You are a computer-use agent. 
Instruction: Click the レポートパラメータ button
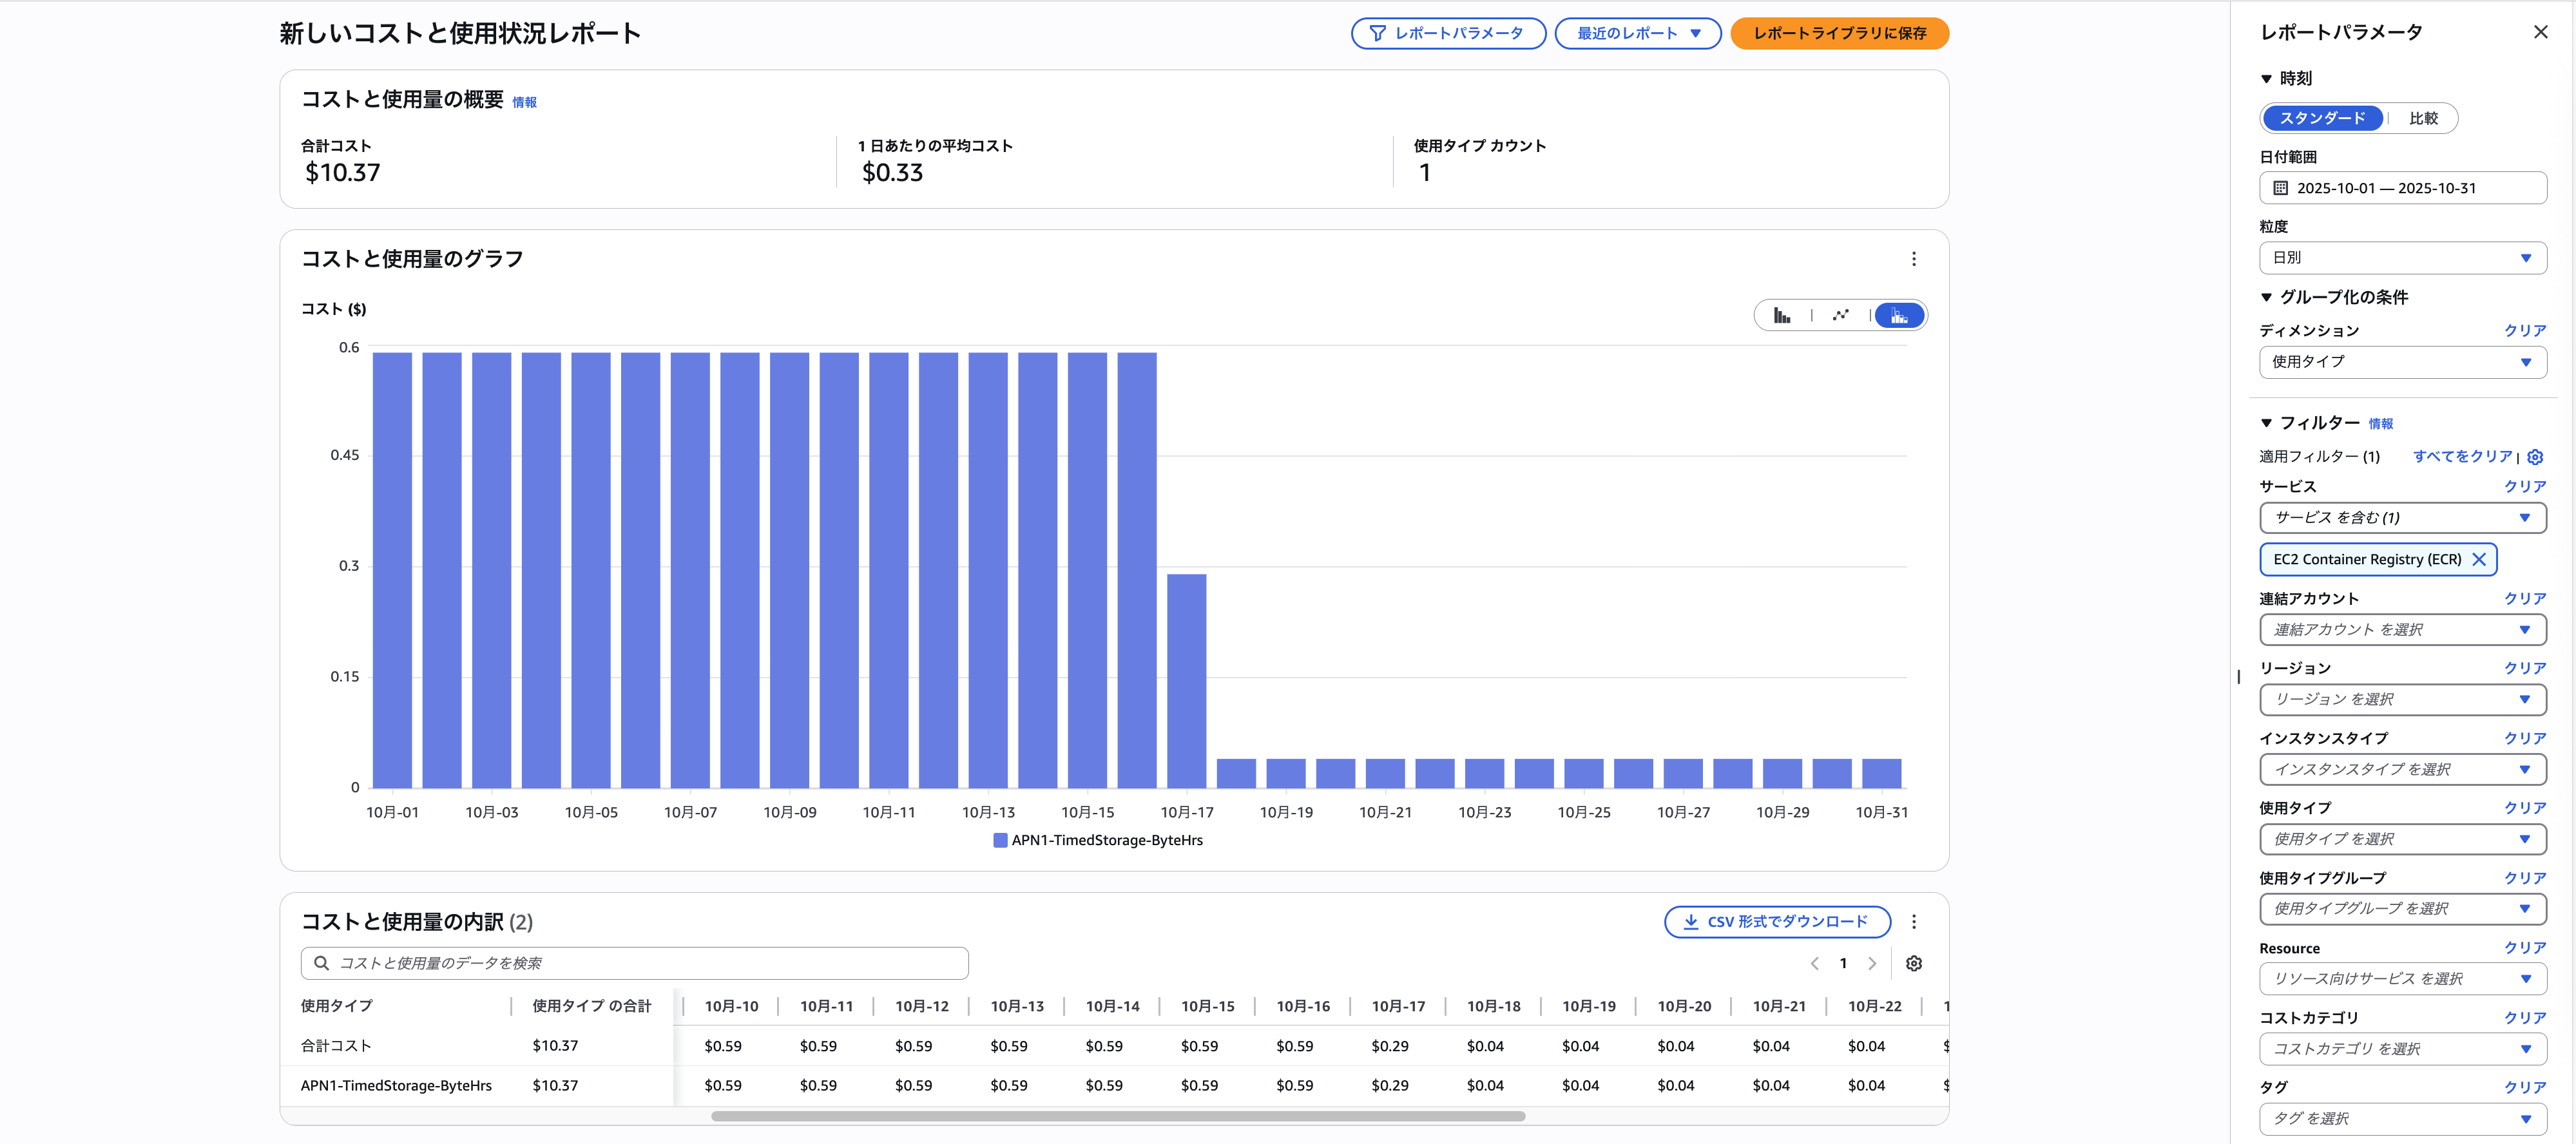pyautogui.click(x=1447, y=33)
